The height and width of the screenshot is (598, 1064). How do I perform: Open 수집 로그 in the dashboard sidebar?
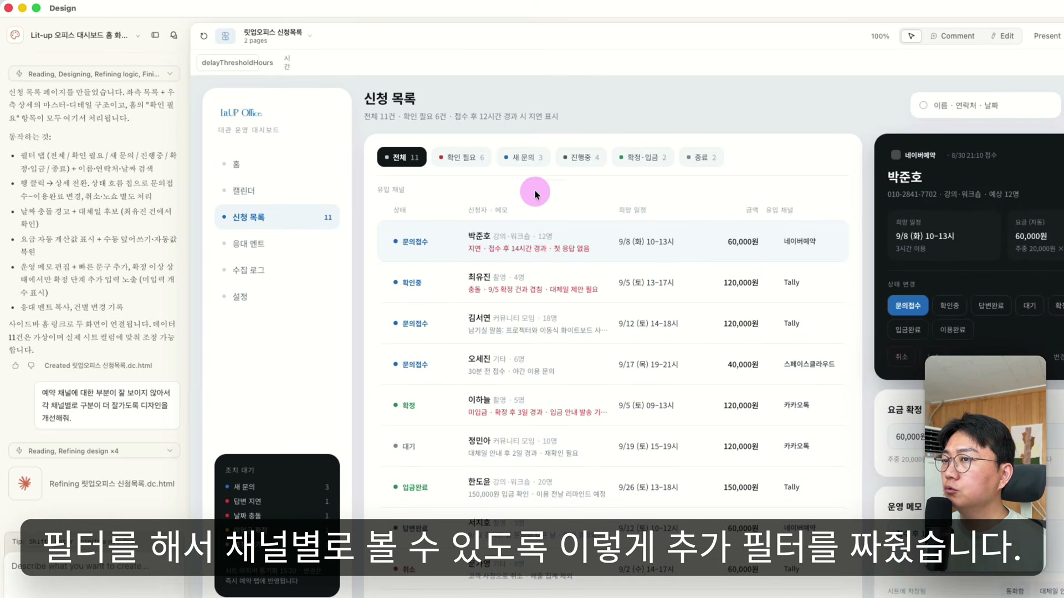coord(277,270)
